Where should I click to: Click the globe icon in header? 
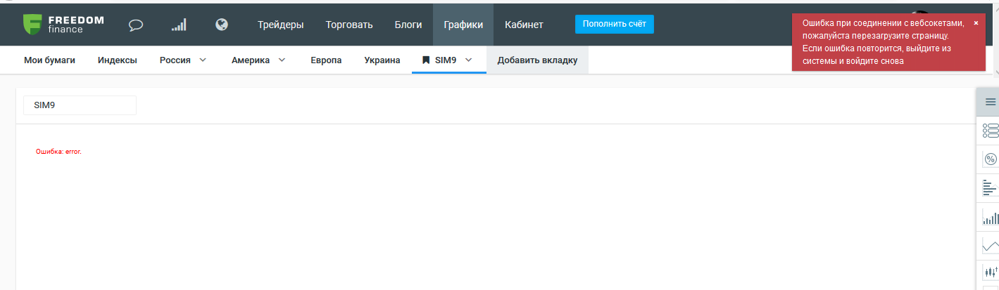pos(222,25)
